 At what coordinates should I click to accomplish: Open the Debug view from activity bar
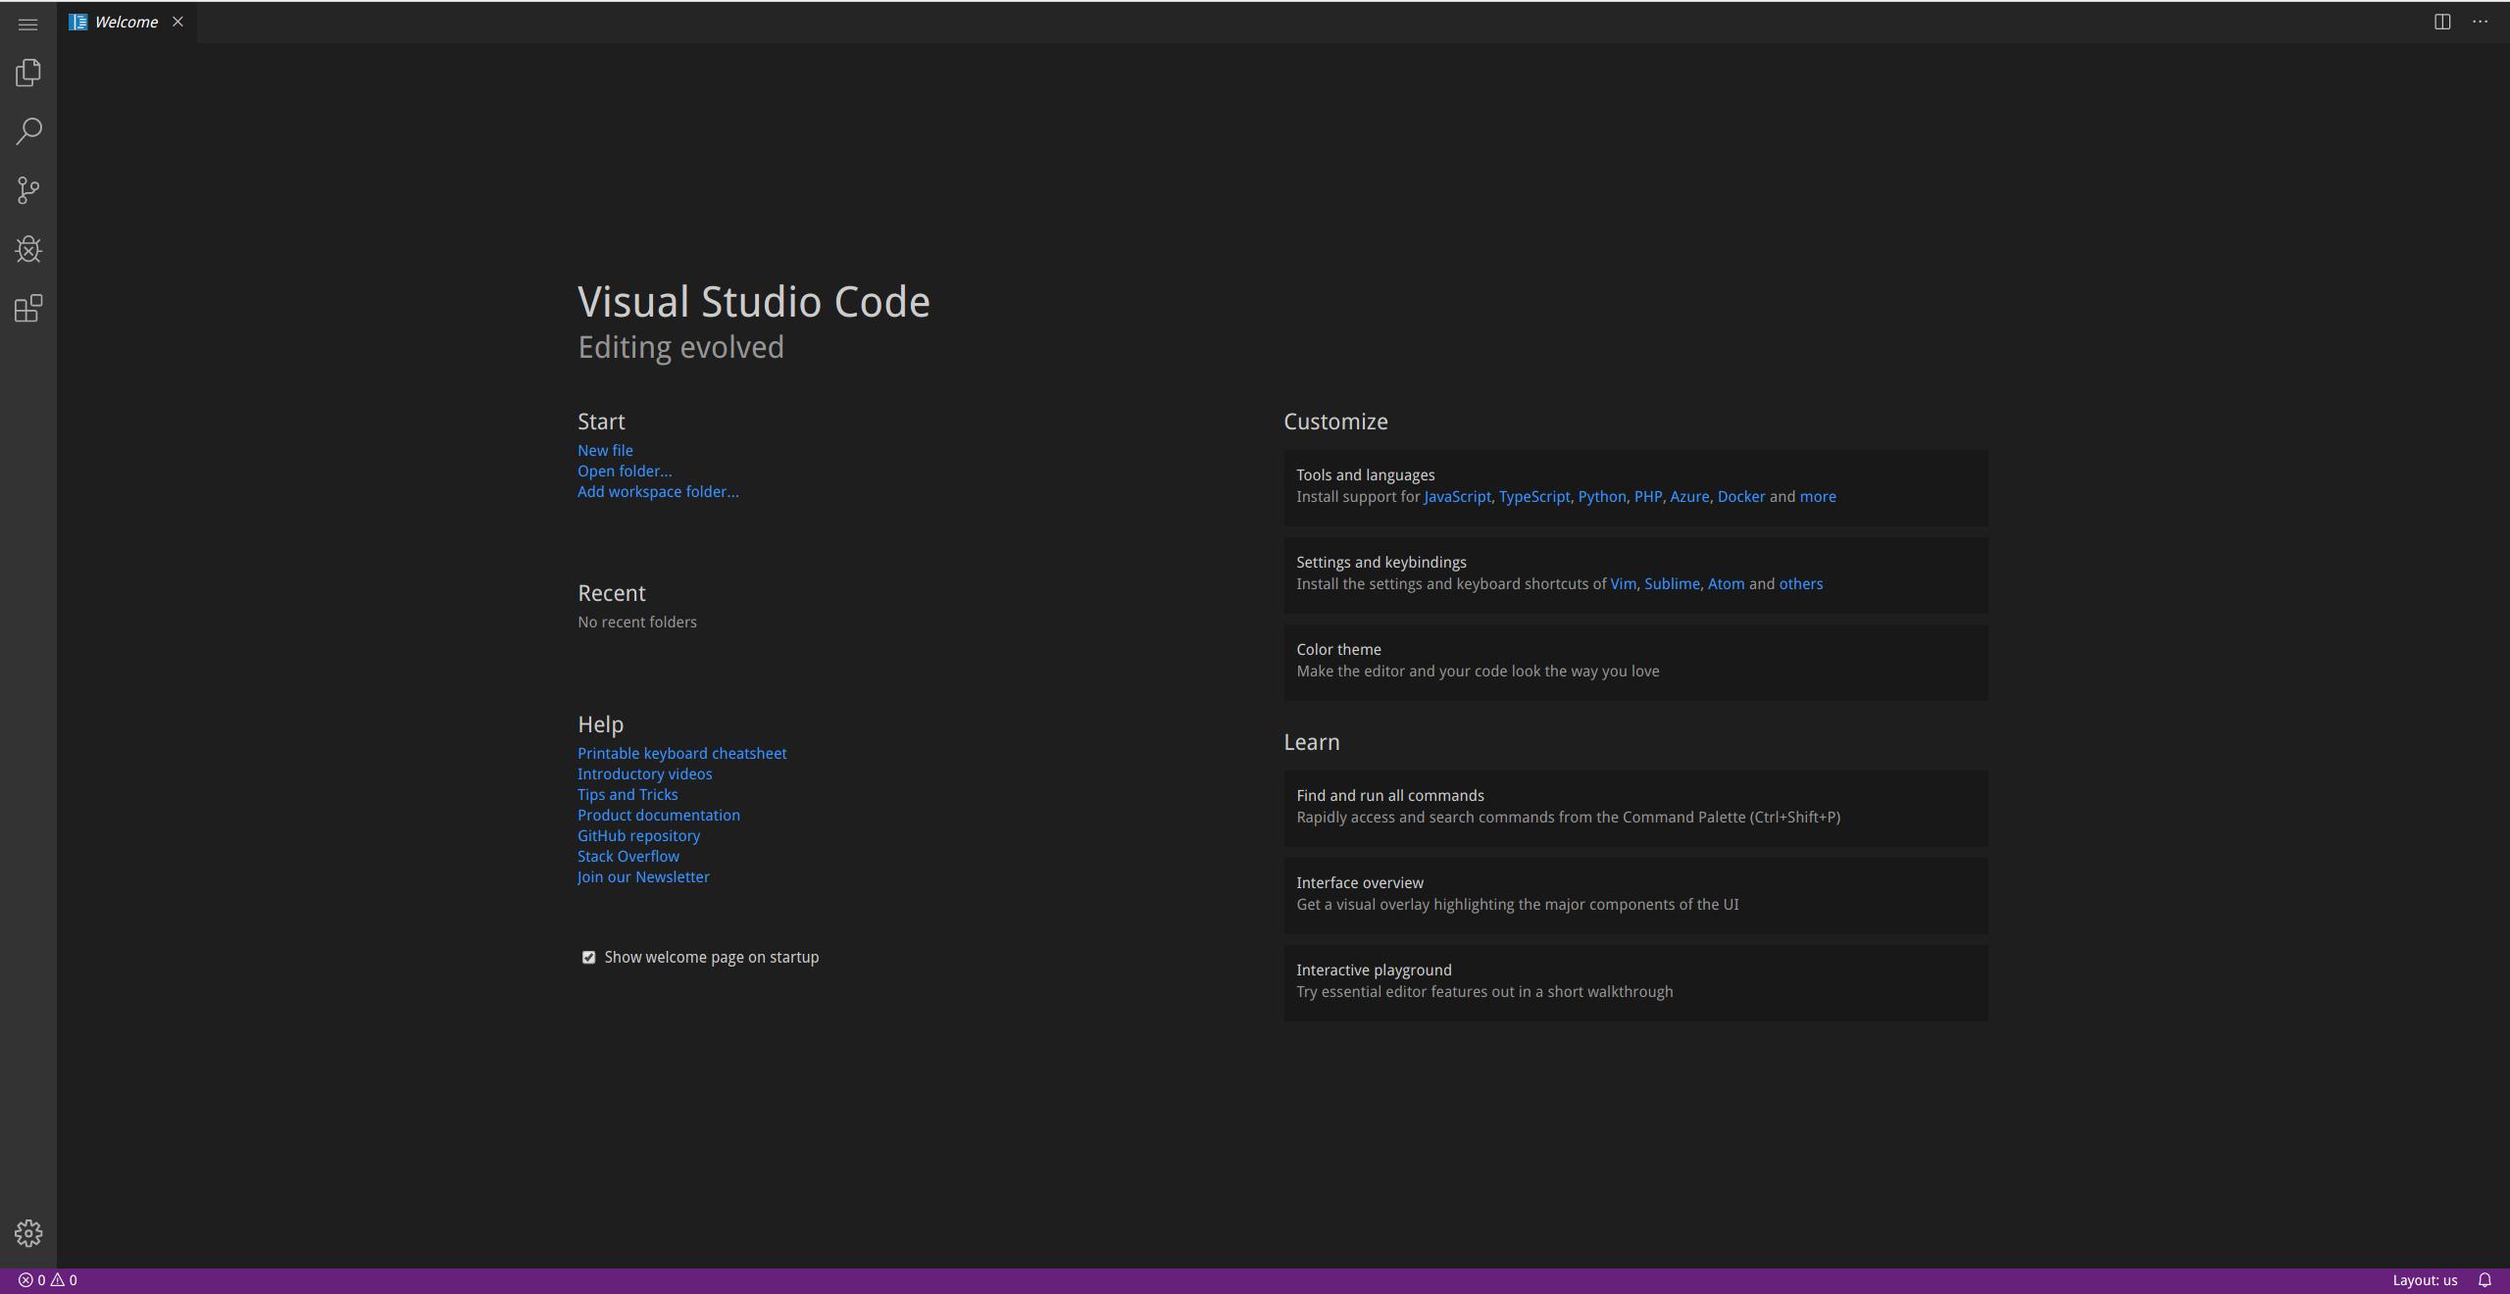(x=28, y=248)
